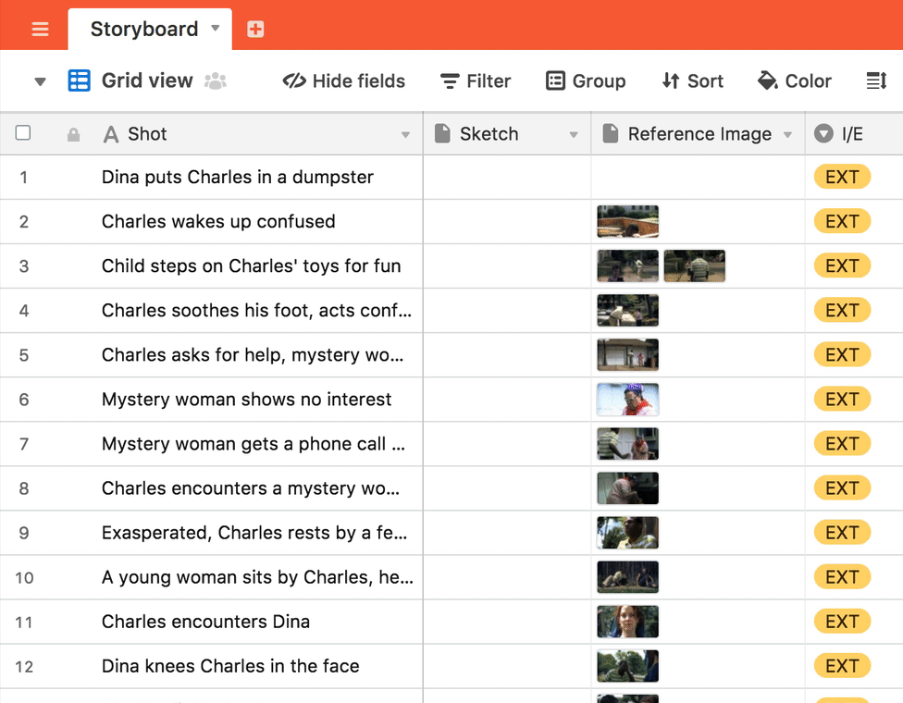This screenshot has height=703, width=903.
Task: Click the collaborators people icon
Action: [x=216, y=80]
